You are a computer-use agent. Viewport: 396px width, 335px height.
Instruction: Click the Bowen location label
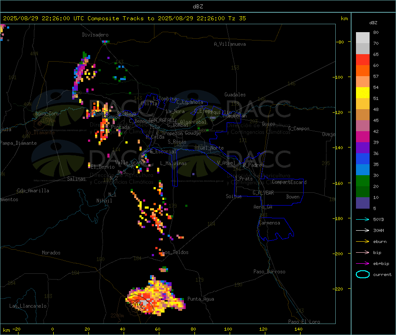tap(293, 197)
